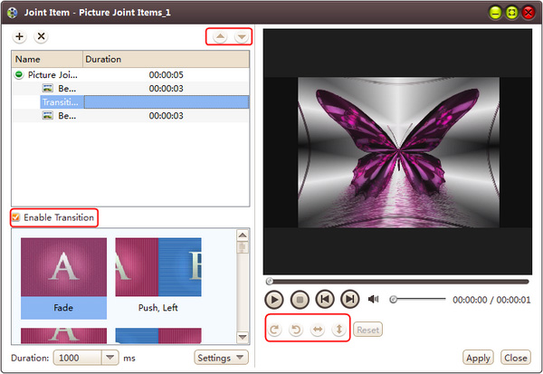Click the transition list scroll up arrow
The width and height of the screenshot is (543, 374).
(243, 235)
